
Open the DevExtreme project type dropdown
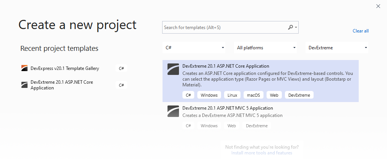click(337, 48)
